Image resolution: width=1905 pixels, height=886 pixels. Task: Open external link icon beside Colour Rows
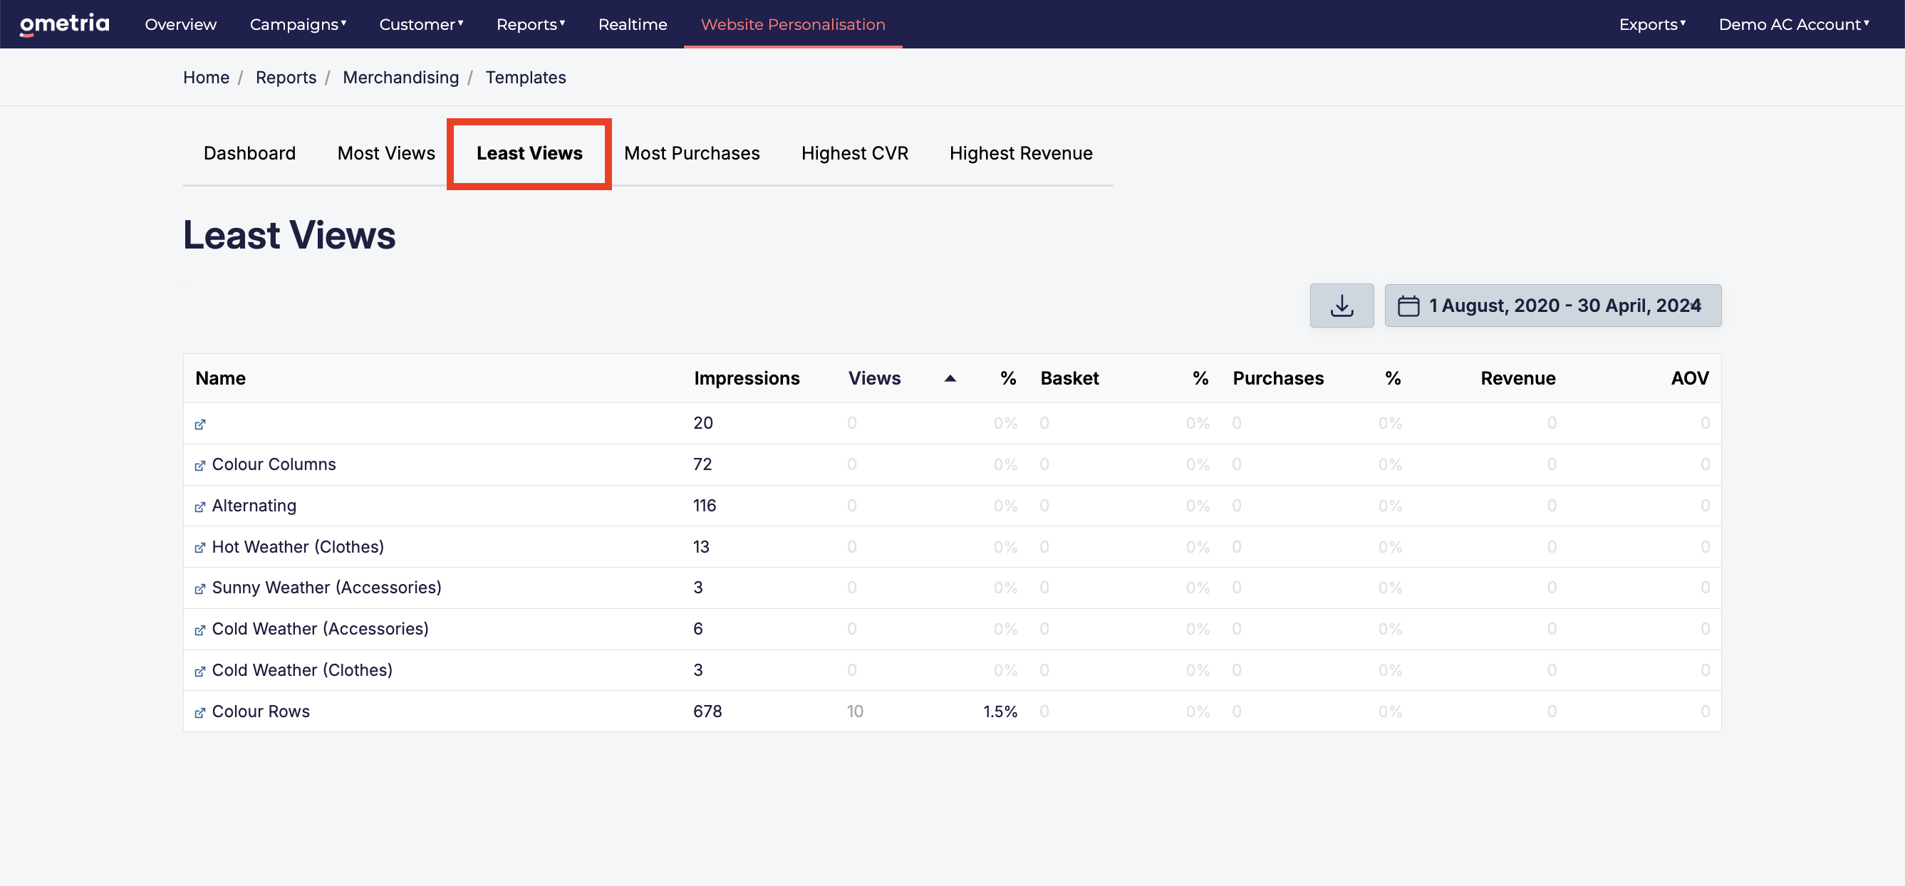point(199,713)
